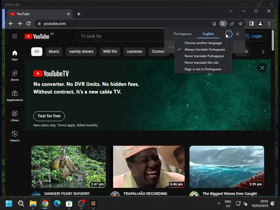Screen dimensions: 280x210
Task: Open File Explorer from taskbar
Action: click(33, 203)
